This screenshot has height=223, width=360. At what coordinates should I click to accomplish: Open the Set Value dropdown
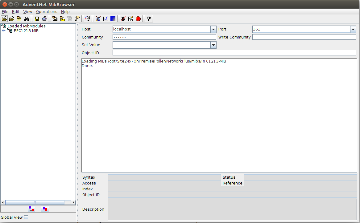coord(213,45)
